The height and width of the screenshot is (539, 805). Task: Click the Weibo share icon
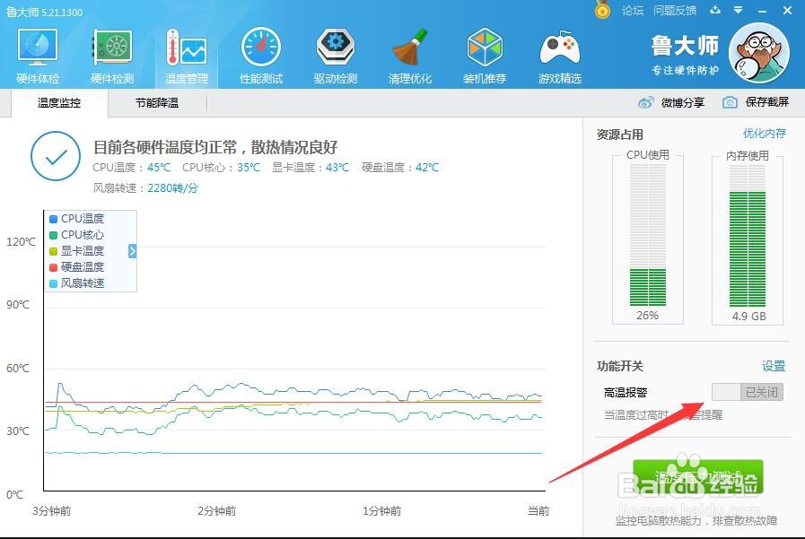pyautogui.click(x=646, y=102)
